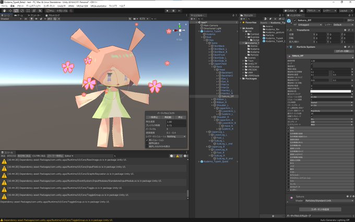Open the Shaded draw mode dropdown
Image resolution: width=355 pixels, height=222 pixels.
[x=11, y=19]
